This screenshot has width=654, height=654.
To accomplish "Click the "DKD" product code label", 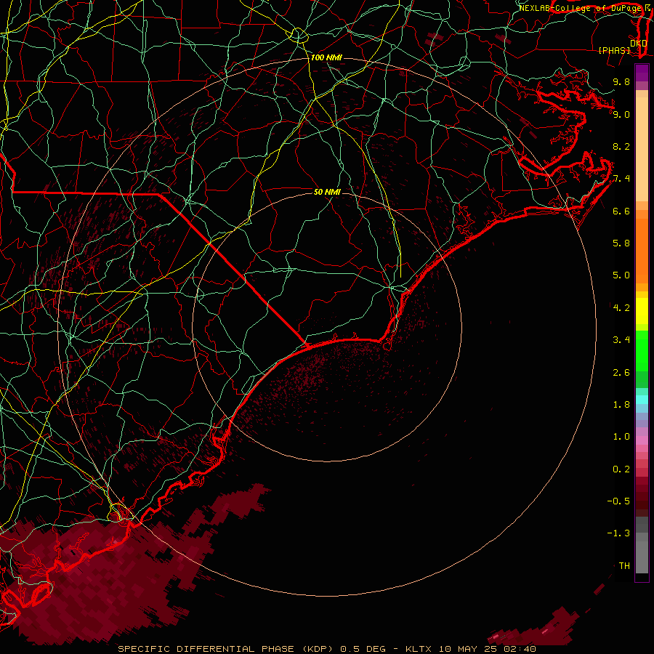I will (x=638, y=44).
